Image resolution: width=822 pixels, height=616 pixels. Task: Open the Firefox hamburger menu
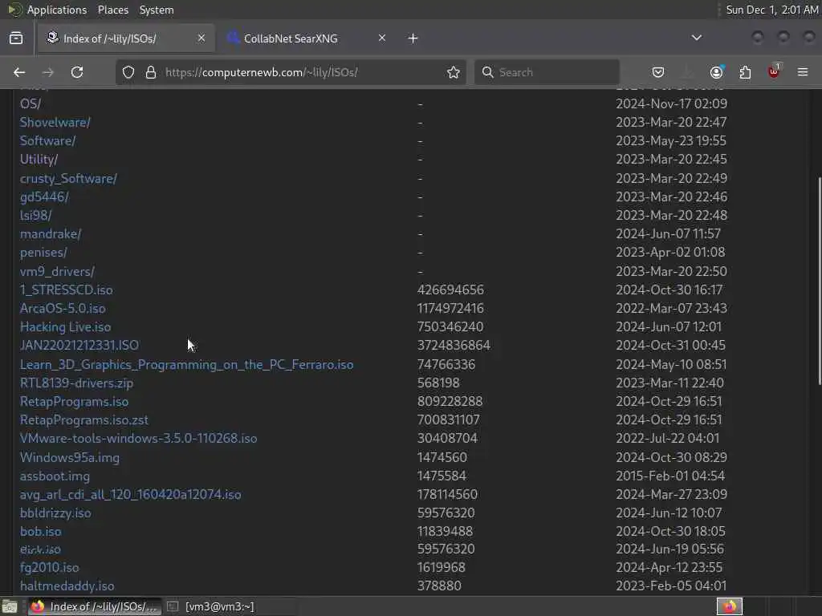click(803, 72)
